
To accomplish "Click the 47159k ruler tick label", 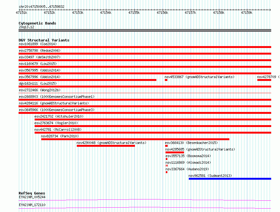I will (x=247, y=13).
